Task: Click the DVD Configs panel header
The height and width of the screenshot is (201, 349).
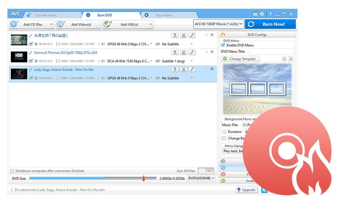Action: [x=257, y=35]
